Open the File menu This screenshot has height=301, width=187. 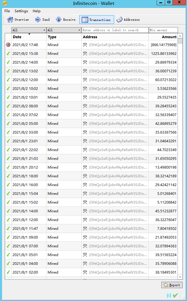(7, 11)
